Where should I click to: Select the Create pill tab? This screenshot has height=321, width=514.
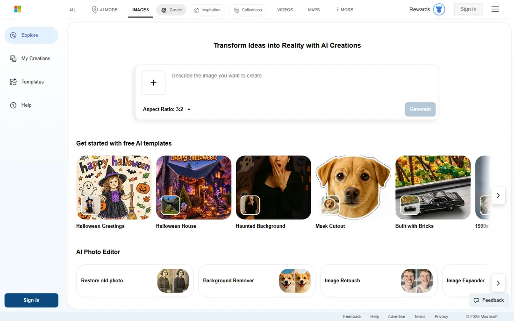[x=171, y=10]
